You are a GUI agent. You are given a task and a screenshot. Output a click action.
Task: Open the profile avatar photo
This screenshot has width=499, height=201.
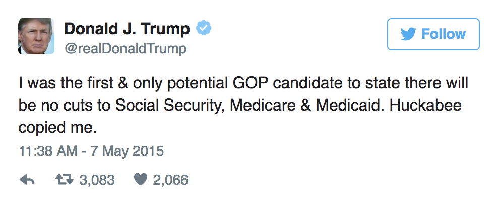[x=36, y=36]
